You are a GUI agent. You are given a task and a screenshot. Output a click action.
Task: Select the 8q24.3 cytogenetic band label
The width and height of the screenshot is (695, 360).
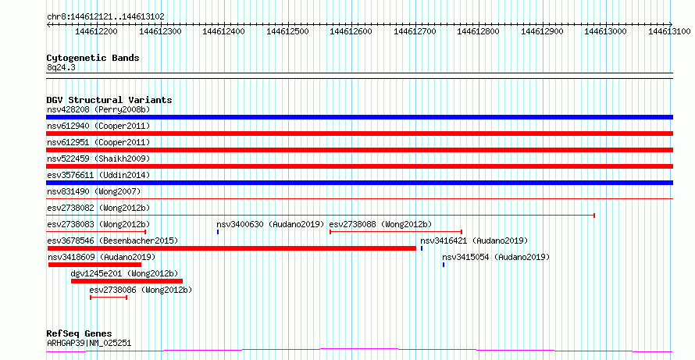coord(61,67)
